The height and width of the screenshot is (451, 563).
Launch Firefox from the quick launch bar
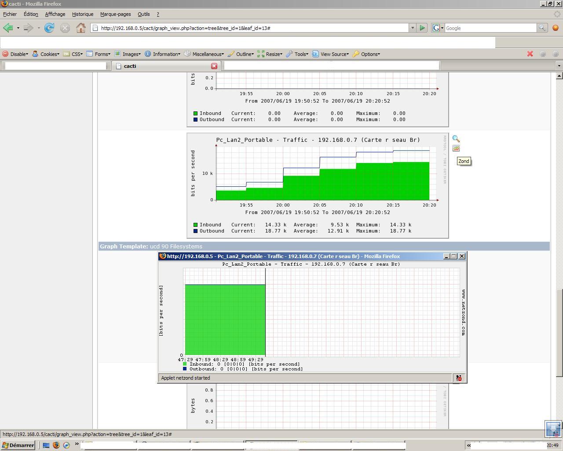pyautogui.click(x=56, y=445)
